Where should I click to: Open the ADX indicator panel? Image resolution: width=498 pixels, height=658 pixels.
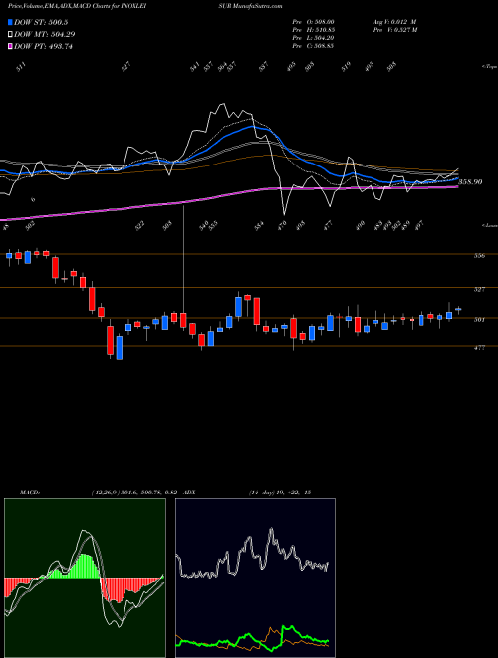255,578
